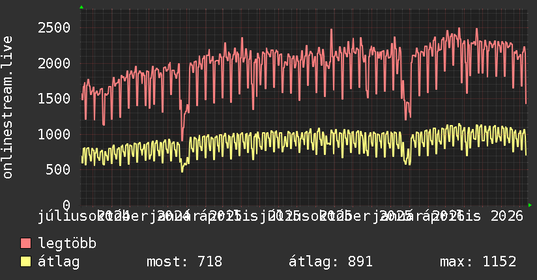The image size is (537, 280).
Task: Click the 'max: 1152' statistic
Action: coord(478,262)
